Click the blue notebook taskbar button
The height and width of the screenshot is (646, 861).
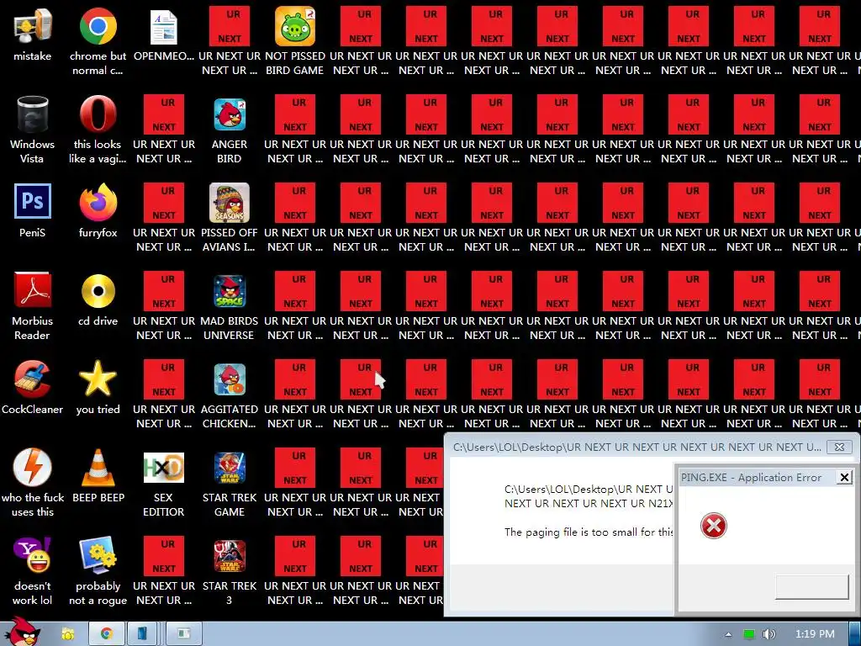[142, 634]
